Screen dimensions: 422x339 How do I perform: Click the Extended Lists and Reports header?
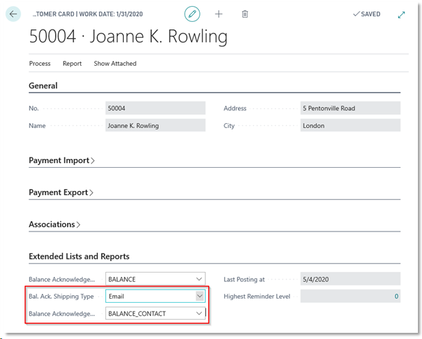pos(79,257)
